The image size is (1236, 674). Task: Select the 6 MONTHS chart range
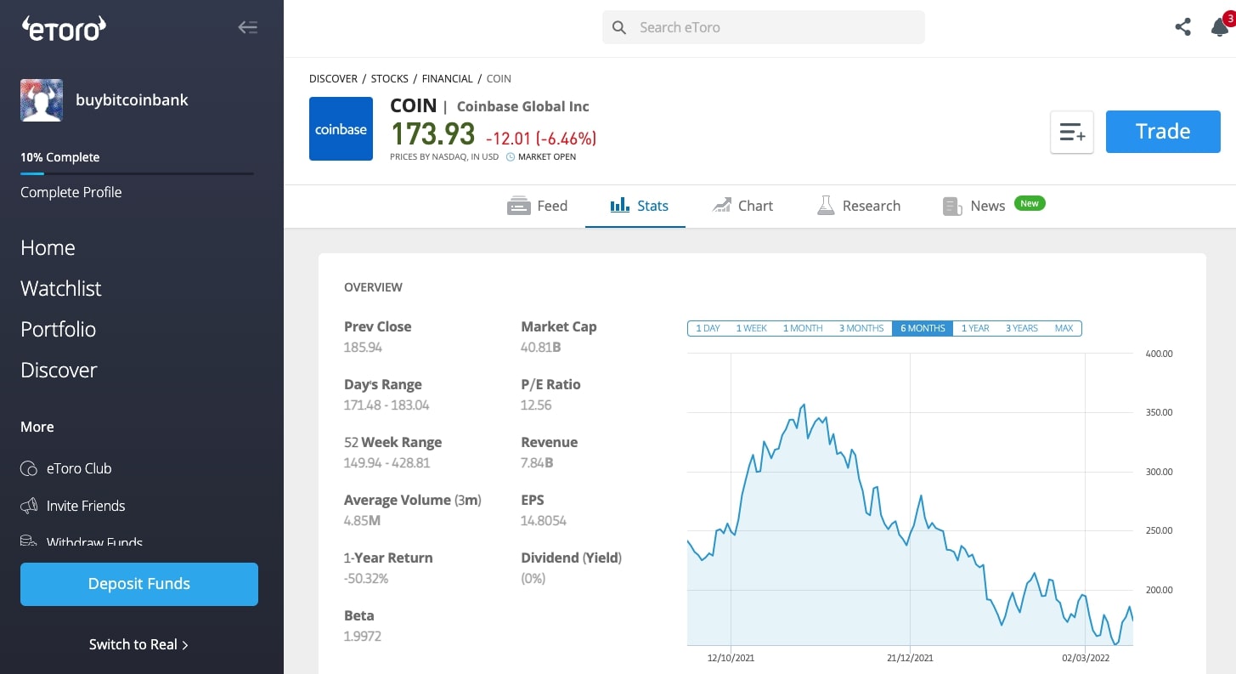923,328
